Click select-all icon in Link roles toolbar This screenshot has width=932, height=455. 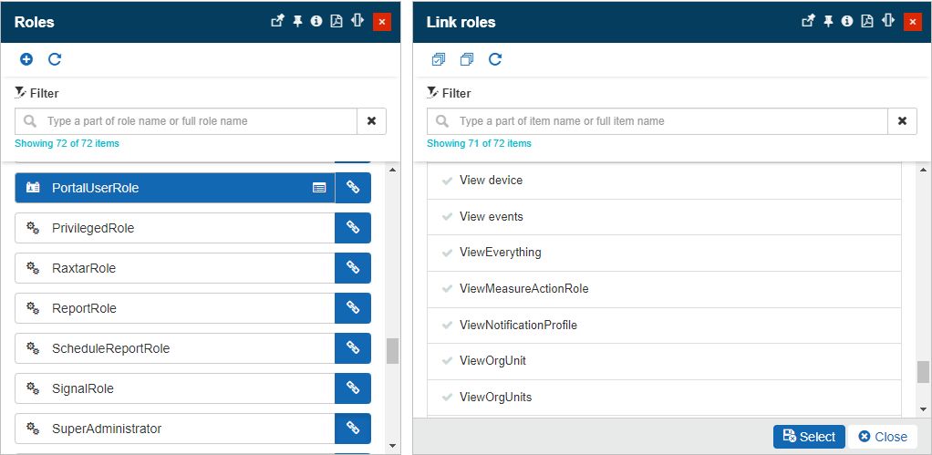pyautogui.click(x=439, y=59)
